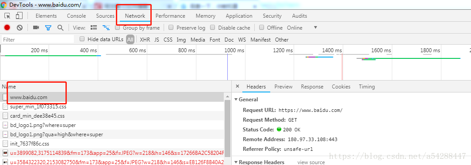Go to the Performance tab
The image size is (471, 165).
tap(170, 16)
